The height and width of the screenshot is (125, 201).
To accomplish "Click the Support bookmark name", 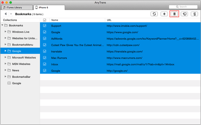I will click(x=56, y=26).
